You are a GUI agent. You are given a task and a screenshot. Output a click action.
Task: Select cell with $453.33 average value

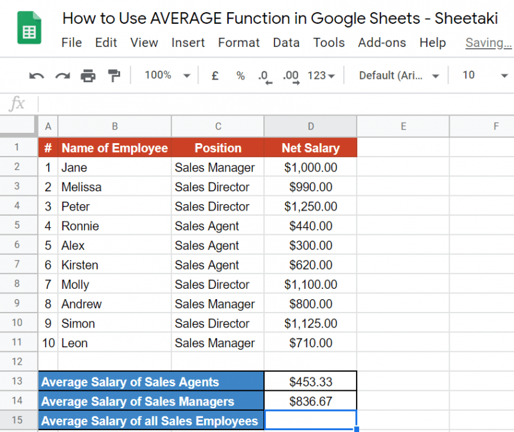tap(310, 382)
